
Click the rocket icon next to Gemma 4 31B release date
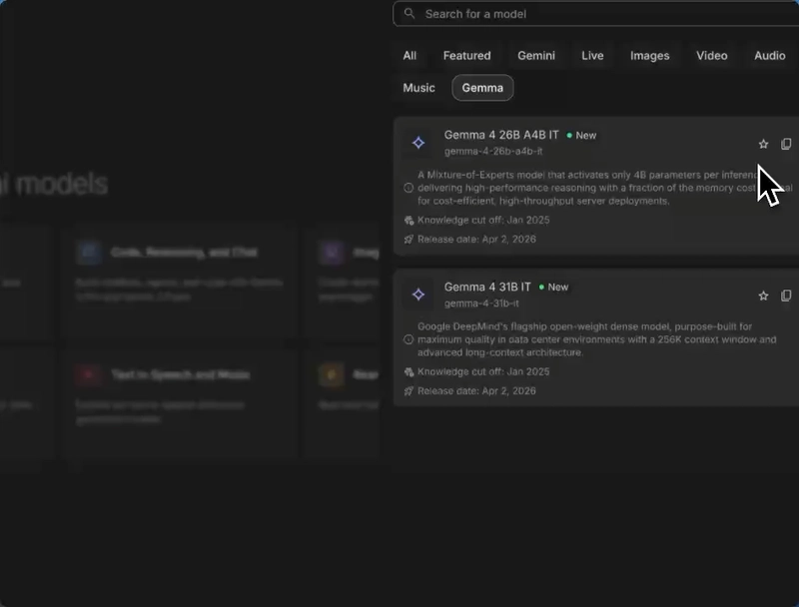(x=408, y=390)
